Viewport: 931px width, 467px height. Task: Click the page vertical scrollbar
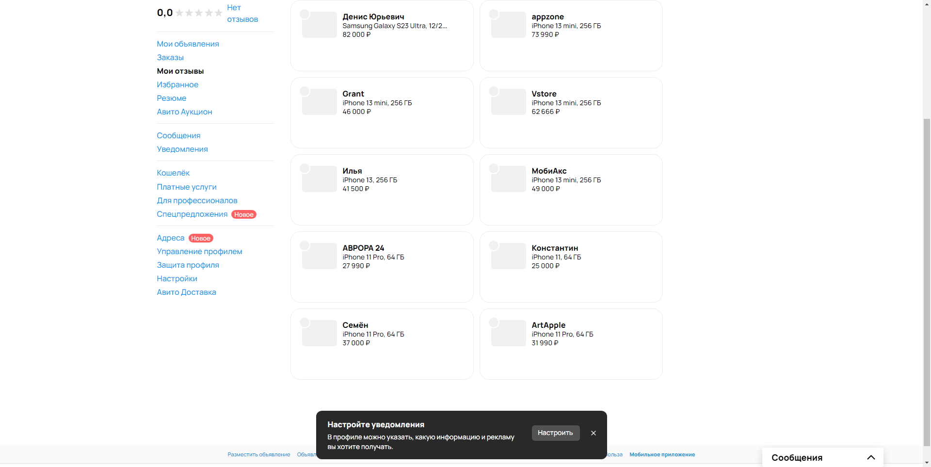(x=927, y=281)
